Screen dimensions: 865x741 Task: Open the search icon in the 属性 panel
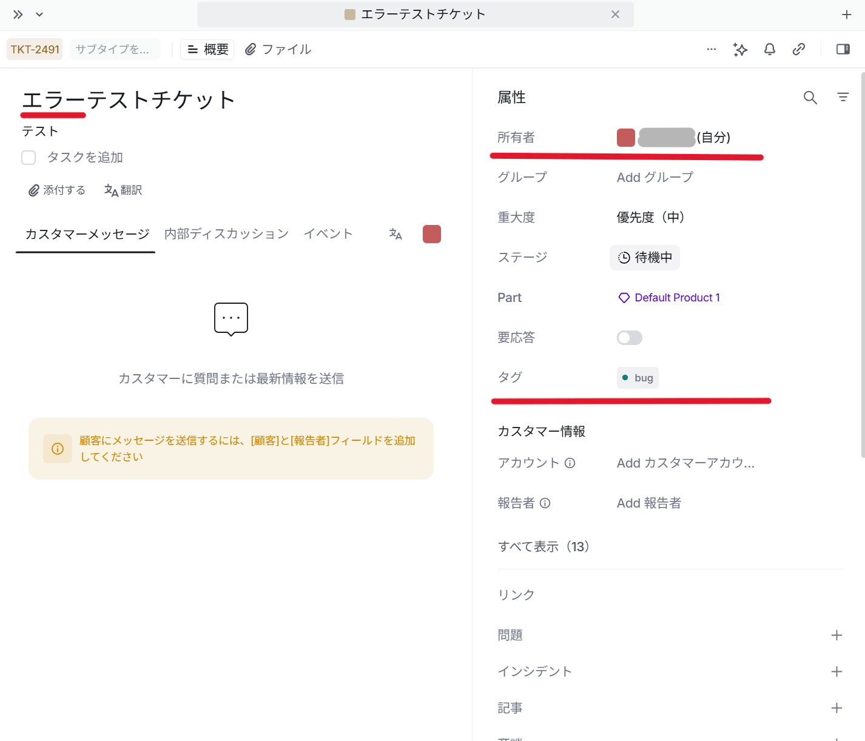pyautogui.click(x=810, y=97)
